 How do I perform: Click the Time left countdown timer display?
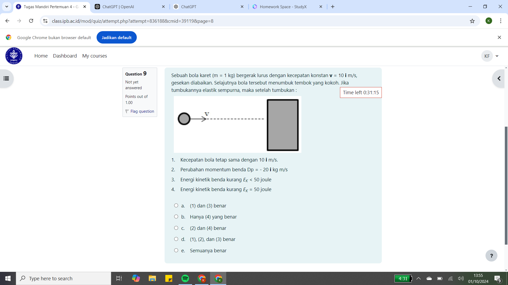360,92
